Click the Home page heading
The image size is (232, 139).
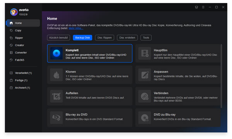tap(52, 19)
